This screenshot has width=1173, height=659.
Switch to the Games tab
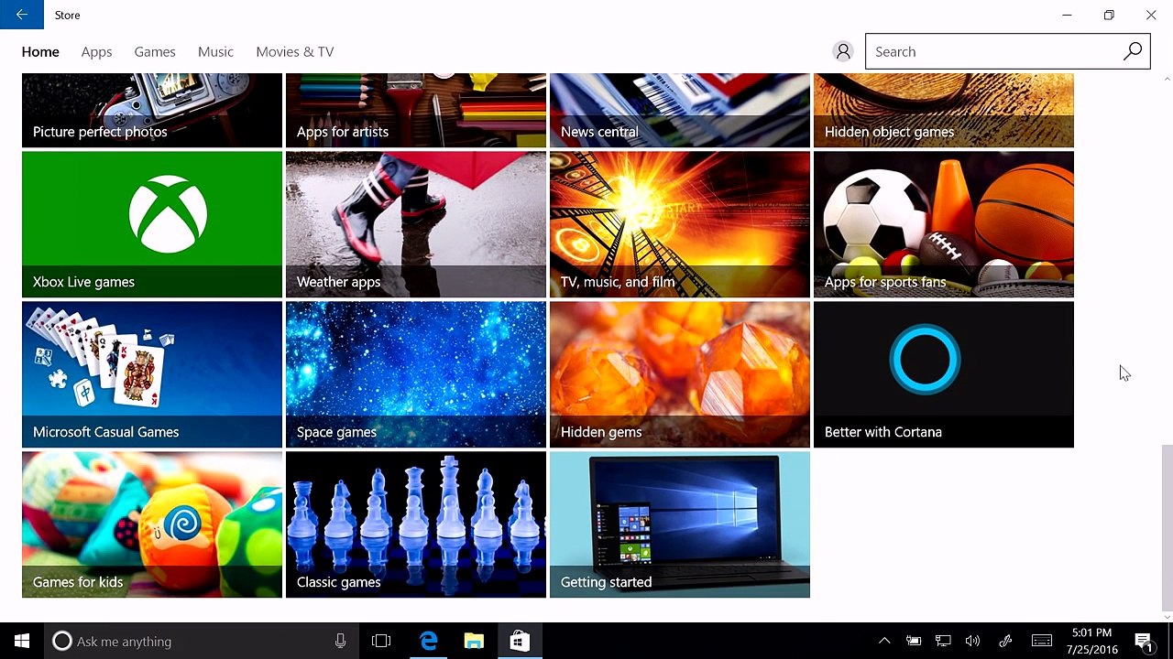coord(155,51)
